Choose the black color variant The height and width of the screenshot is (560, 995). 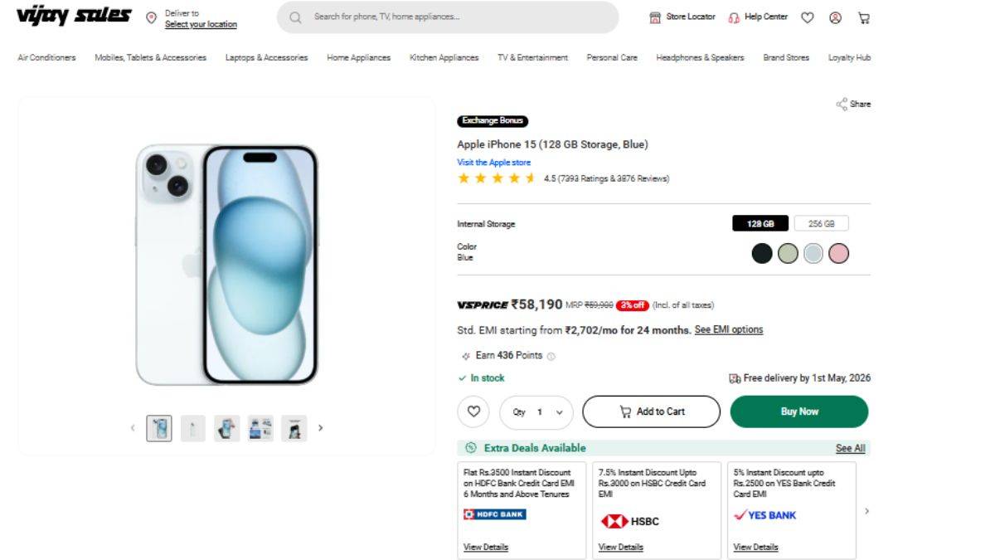[x=762, y=253]
